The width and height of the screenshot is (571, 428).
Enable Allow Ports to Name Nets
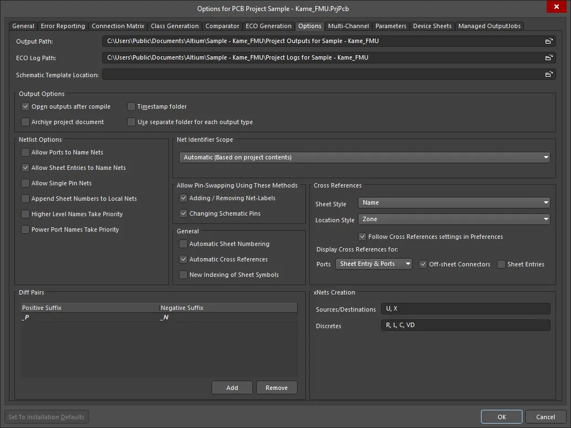point(25,152)
